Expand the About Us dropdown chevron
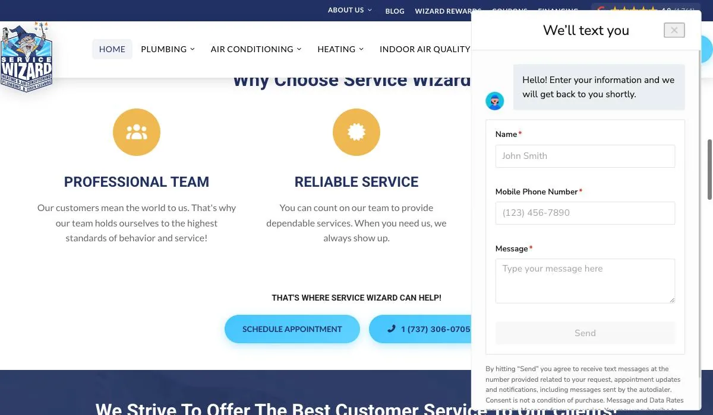713x415 pixels. pyautogui.click(x=370, y=10)
